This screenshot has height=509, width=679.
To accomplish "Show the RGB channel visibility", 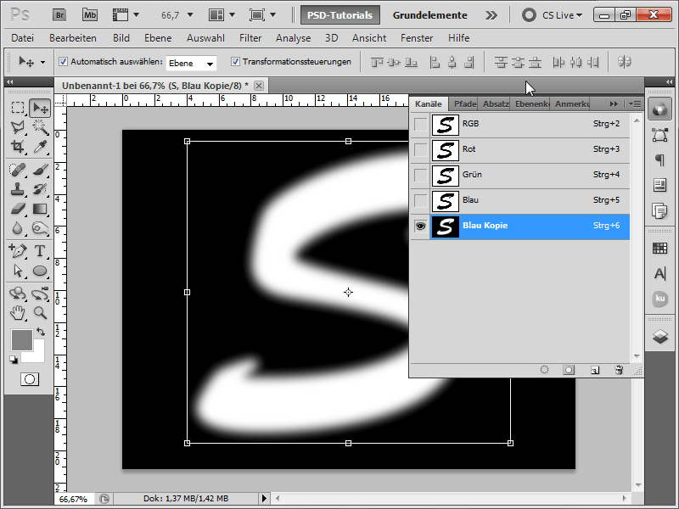I will tap(420, 124).
